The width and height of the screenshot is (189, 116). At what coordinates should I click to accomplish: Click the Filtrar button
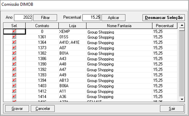[x=45, y=18]
